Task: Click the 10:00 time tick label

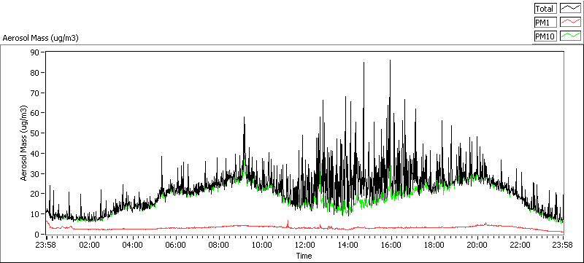Action: [x=262, y=245]
